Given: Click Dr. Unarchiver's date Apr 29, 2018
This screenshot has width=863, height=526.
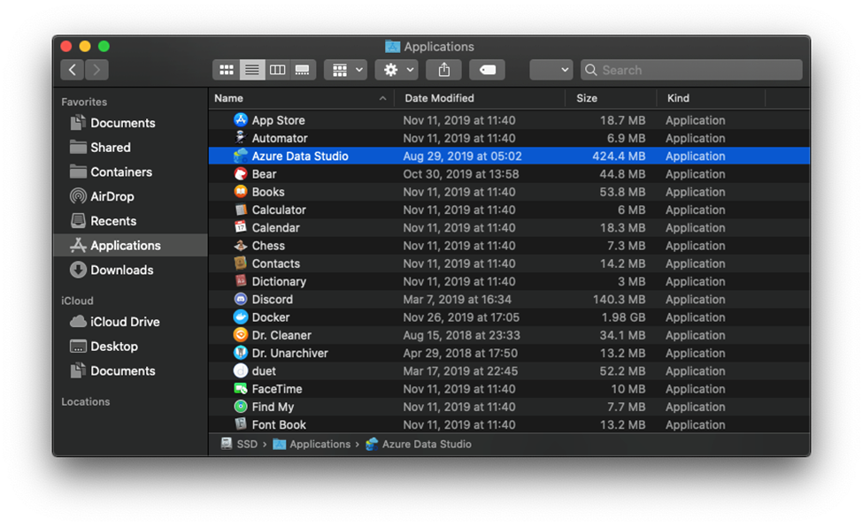Looking at the screenshot, I should (460, 353).
